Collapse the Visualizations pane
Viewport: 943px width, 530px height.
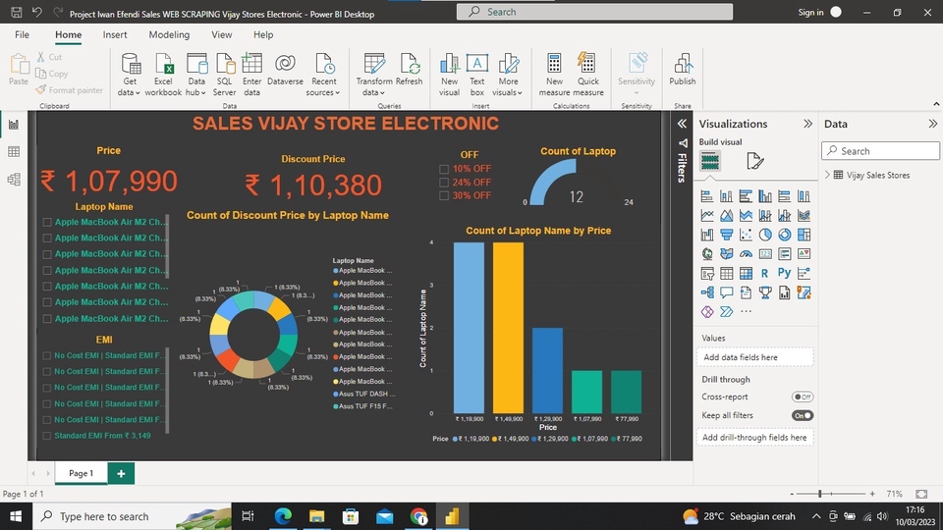tap(807, 124)
